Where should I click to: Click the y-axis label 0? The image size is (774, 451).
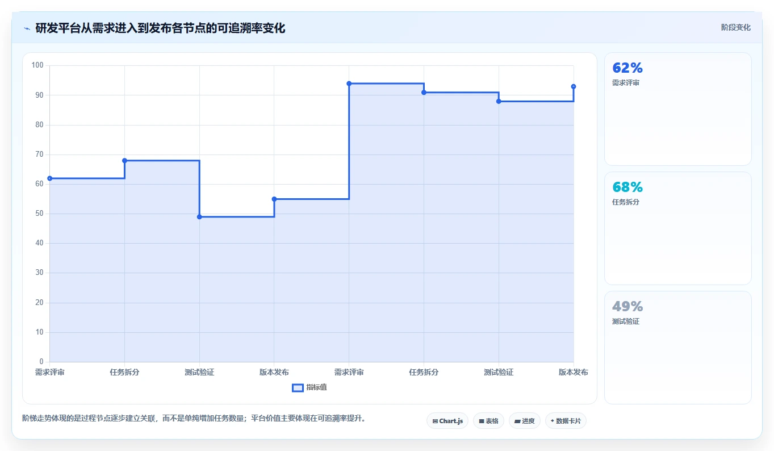(41, 362)
